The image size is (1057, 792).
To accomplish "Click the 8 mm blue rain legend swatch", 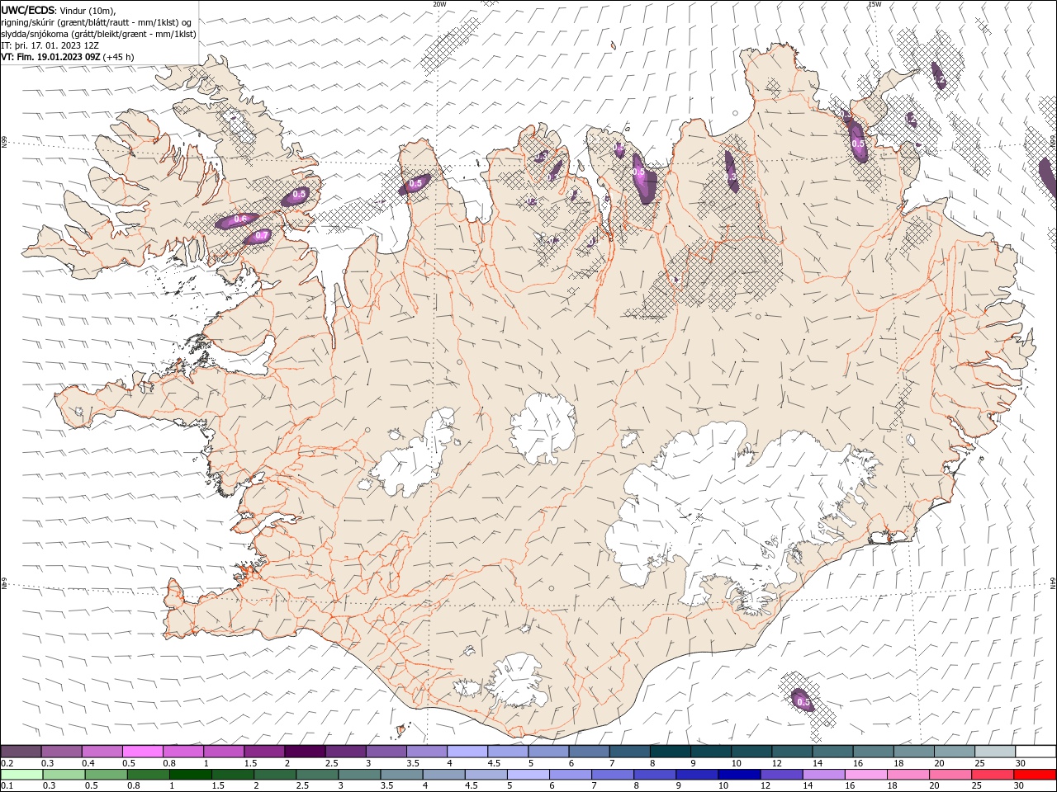I will pyautogui.click(x=654, y=775).
